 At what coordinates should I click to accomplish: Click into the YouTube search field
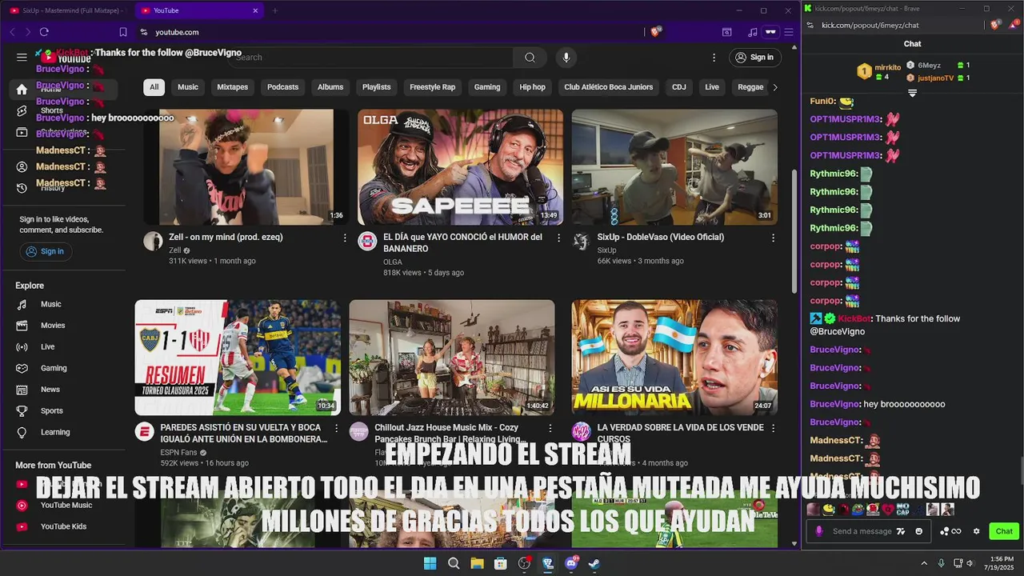click(x=372, y=57)
